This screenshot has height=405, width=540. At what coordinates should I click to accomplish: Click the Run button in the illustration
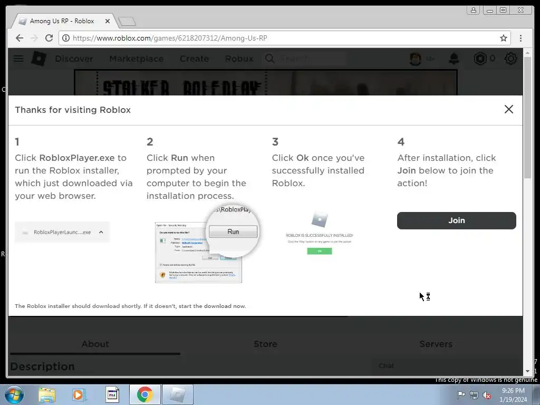pyautogui.click(x=233, y=232)
